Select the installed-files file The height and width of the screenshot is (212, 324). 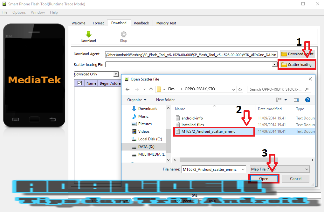190,125
